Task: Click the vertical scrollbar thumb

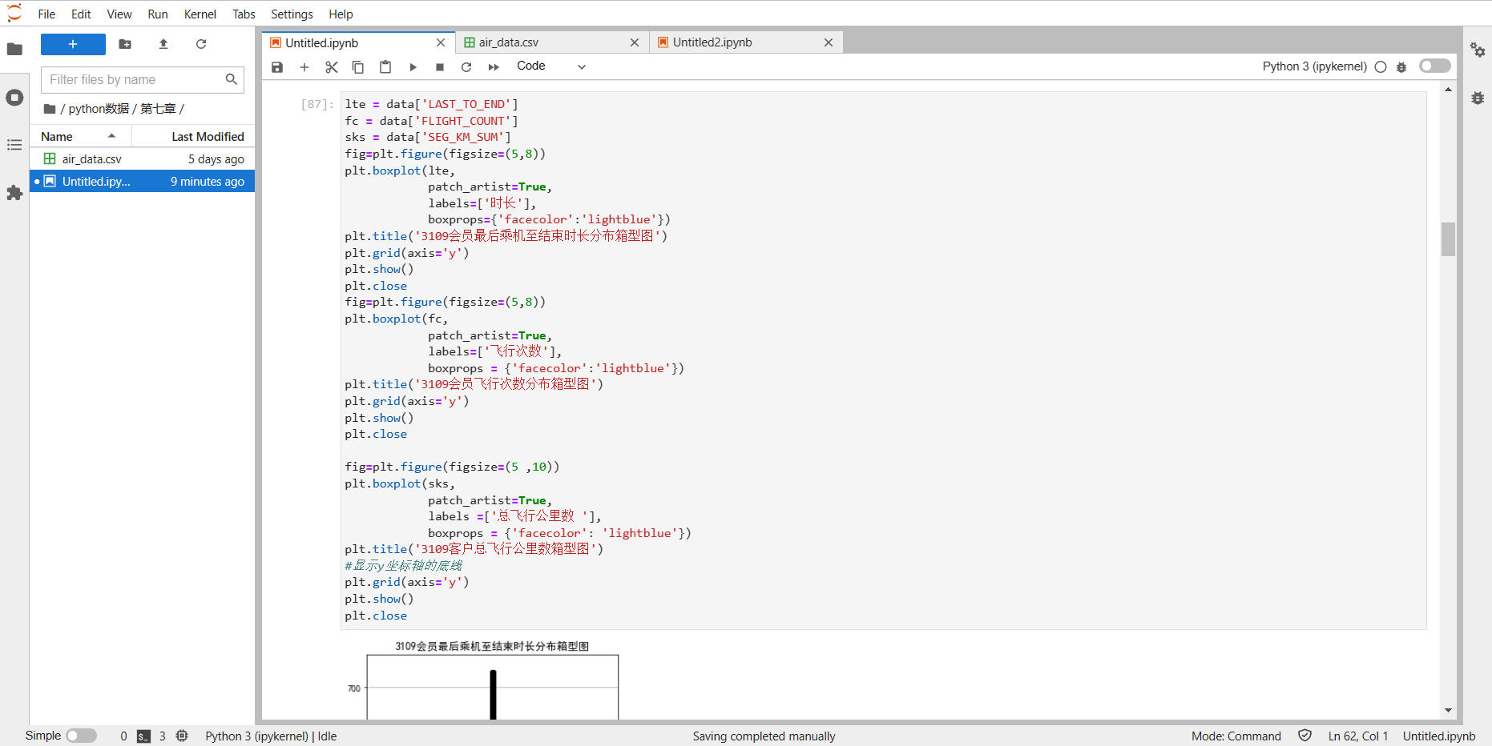Action: pos(1448,239)
